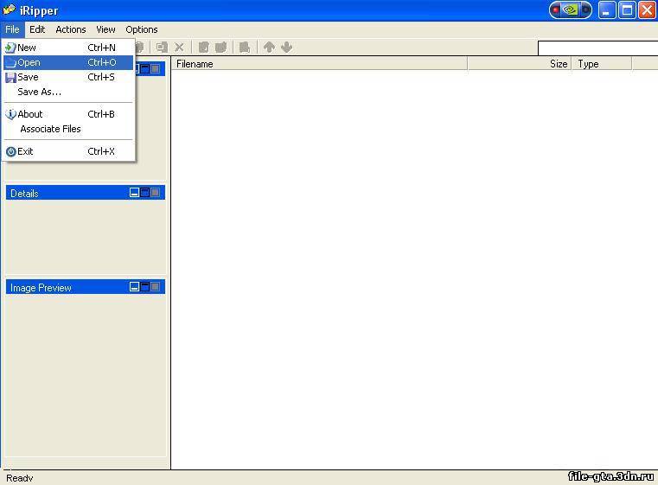Viewport: 658px width, 485px height.
Task: Sort list by Size column header
Action: pyautogui.click(x=519, y=64)
